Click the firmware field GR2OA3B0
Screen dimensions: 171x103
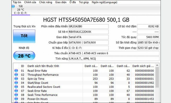pyautogui.click(x=89, y=26)
